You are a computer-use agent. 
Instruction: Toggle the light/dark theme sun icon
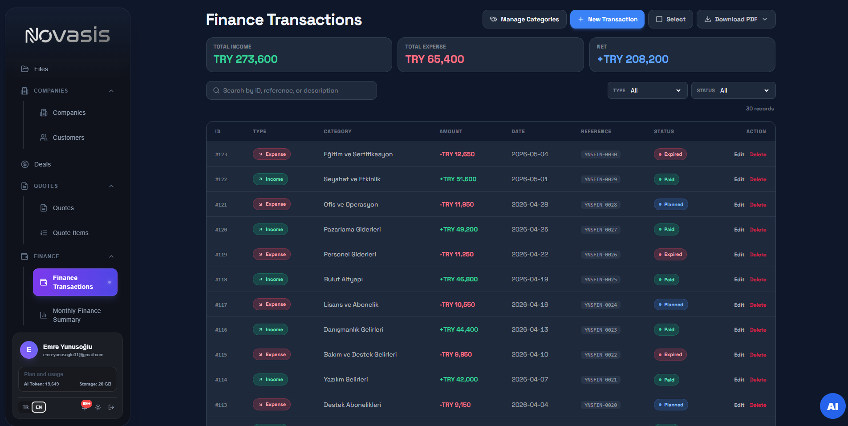[98, 407]
